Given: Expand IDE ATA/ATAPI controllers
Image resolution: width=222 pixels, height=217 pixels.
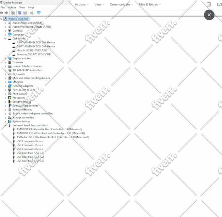Looking at the screenshot, I should (5, 70).
